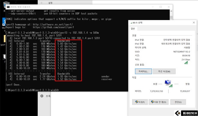Minimize the command prompt window

click(x=153, y=7)
